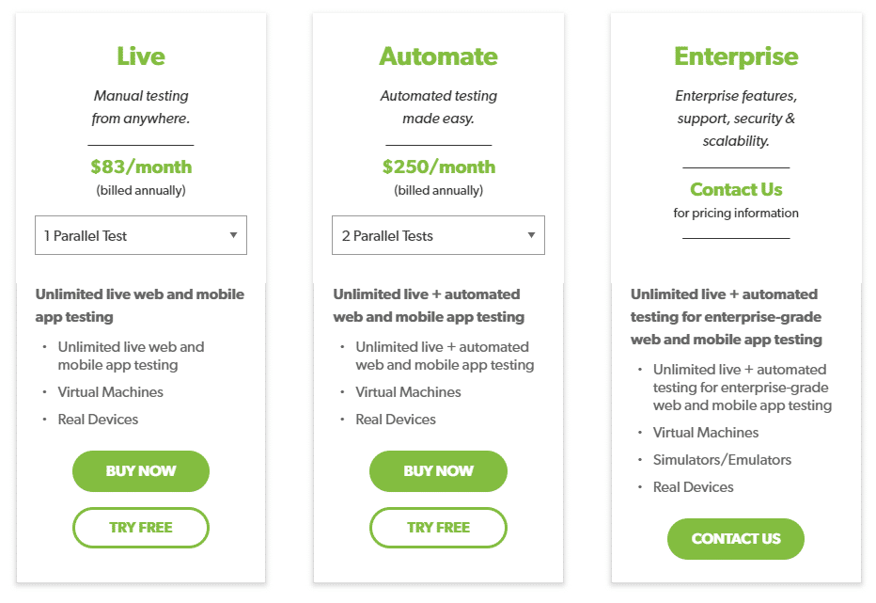Click BUY NOW under the Live plan
The width and height of the screenshot is (876, 603).
pos(140,470)
